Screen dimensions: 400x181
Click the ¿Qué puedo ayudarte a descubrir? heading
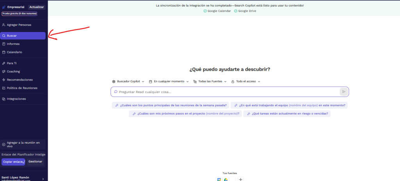(x=230, y=69)
